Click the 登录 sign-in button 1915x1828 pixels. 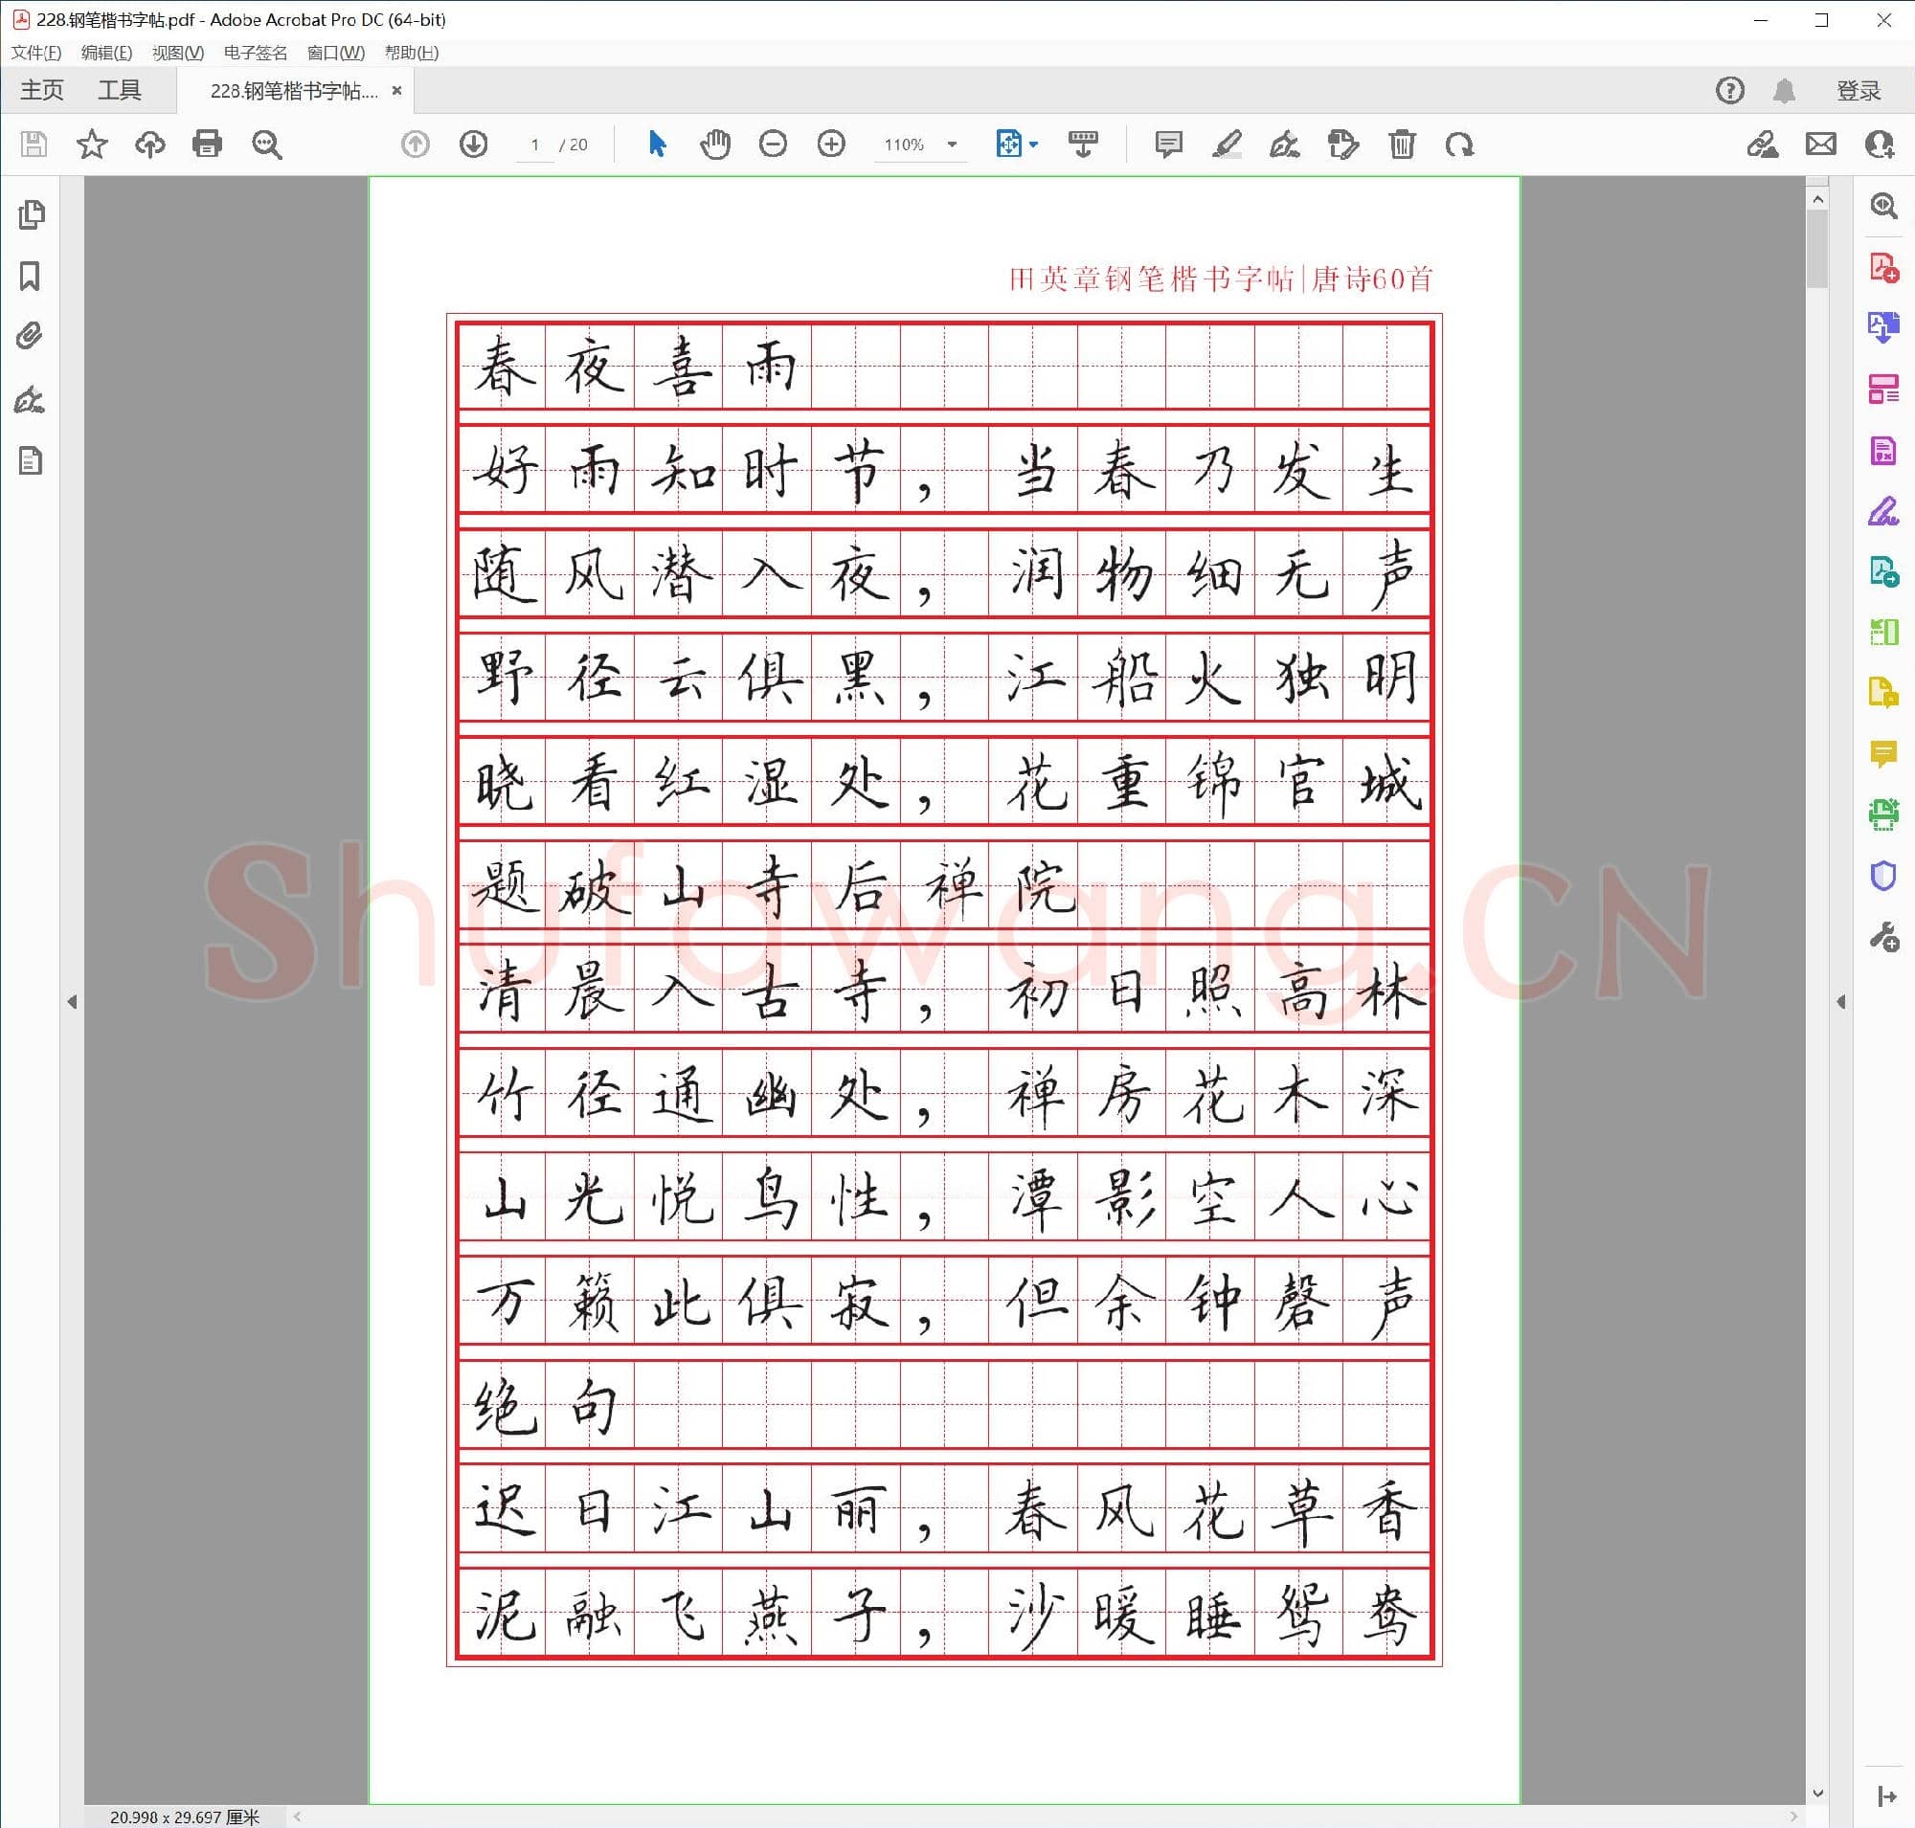1858,91
